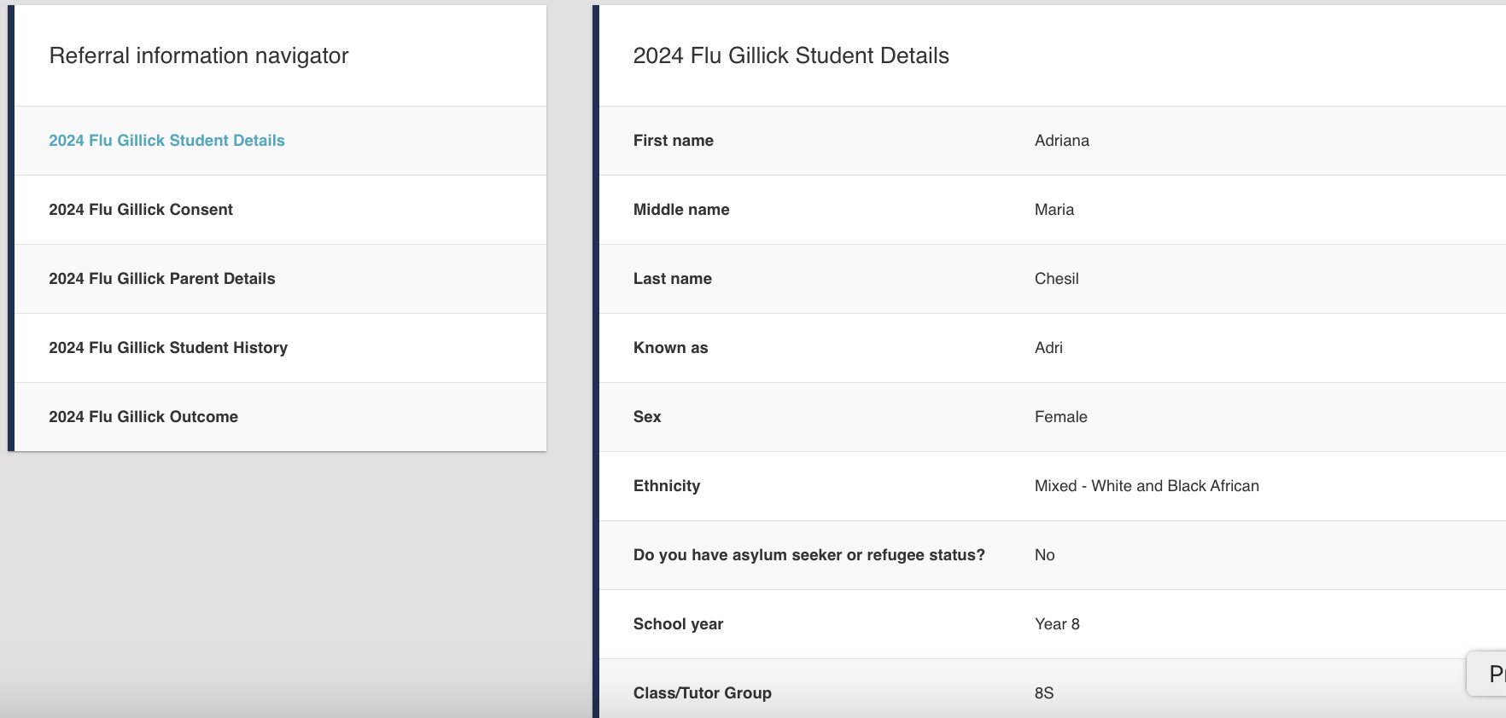This screenshot has width=1506, height=718.
Task: Click the Referral information navigator heading
Action: pos(199,56)
